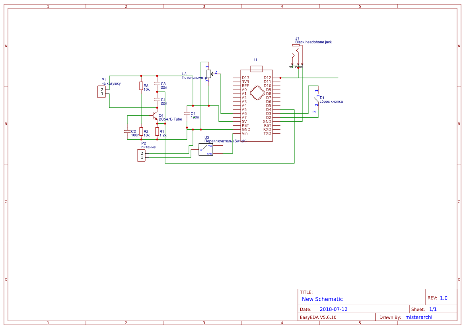Click the R2 resistor symbol
Image resolution: width=465 pixels, height=329 pixels.
click(x=141, y=132)
